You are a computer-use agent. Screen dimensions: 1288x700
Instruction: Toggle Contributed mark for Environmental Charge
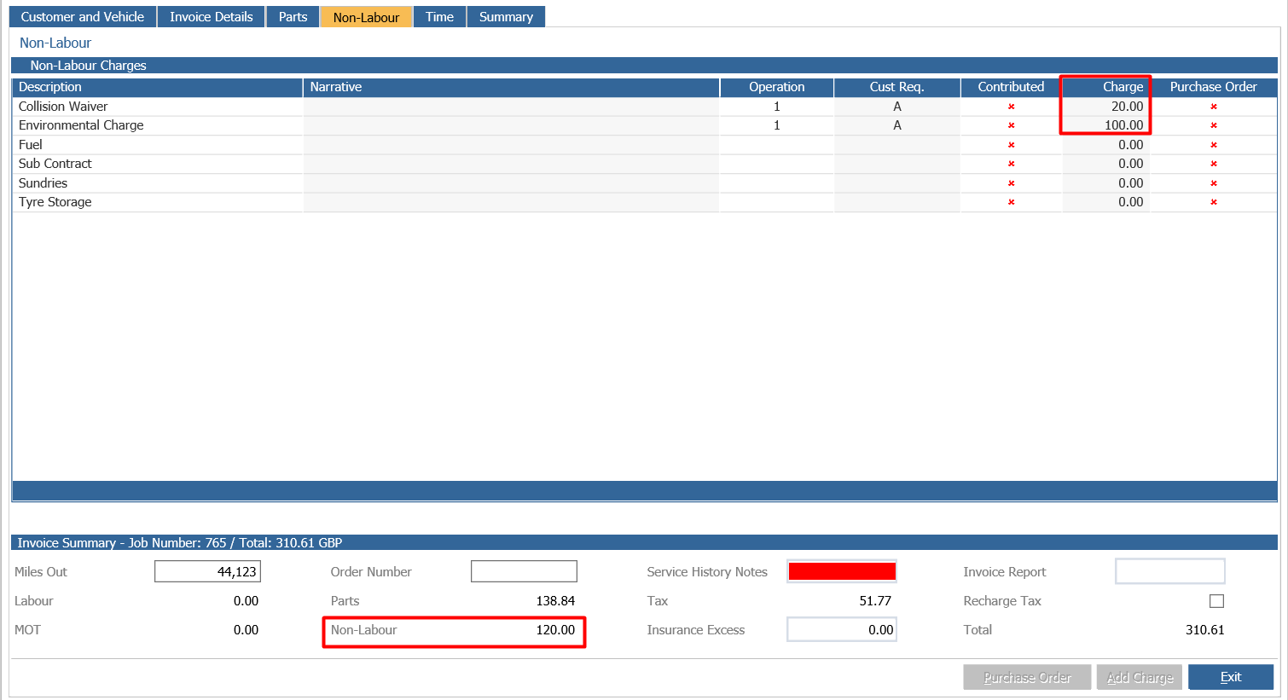tap(1011, 125)
